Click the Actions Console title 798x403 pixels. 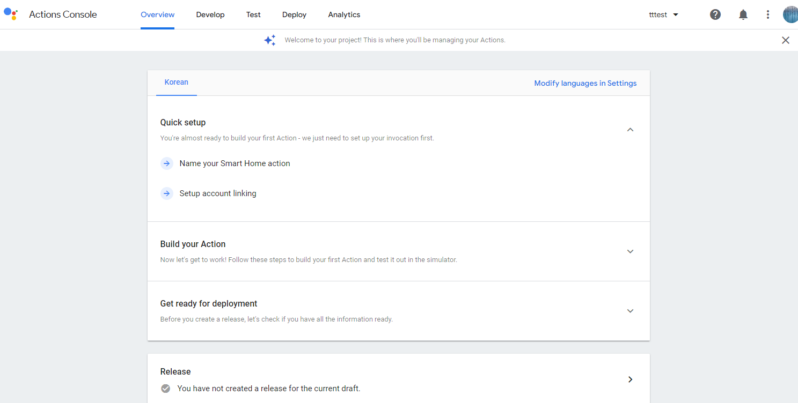coord(63,14)
